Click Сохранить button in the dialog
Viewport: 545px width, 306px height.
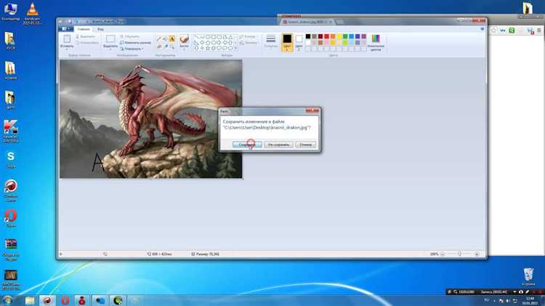point(247,145)
